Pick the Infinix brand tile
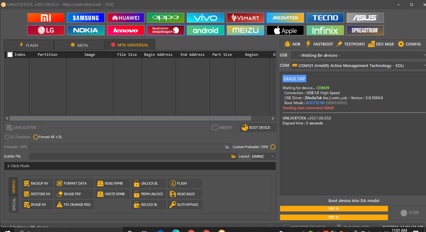 pyautogui.click(x=325, y=30)
